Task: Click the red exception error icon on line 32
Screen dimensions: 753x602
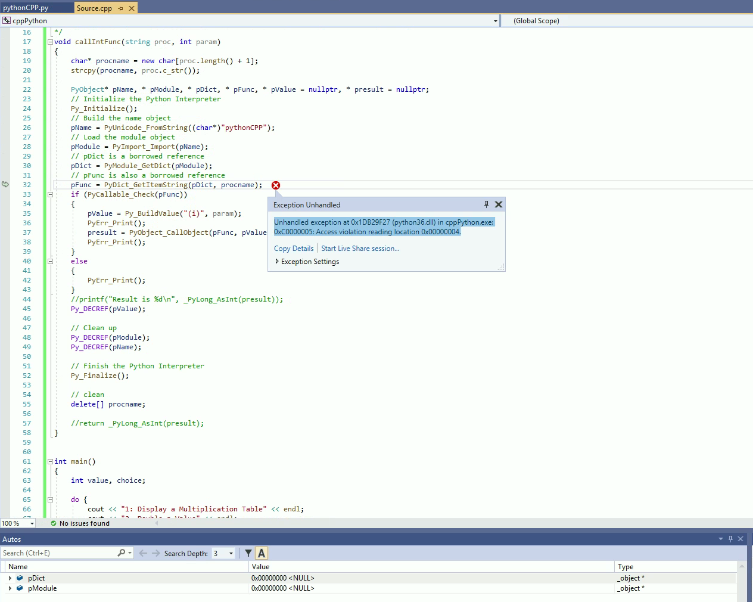Action: coord(276,185)
